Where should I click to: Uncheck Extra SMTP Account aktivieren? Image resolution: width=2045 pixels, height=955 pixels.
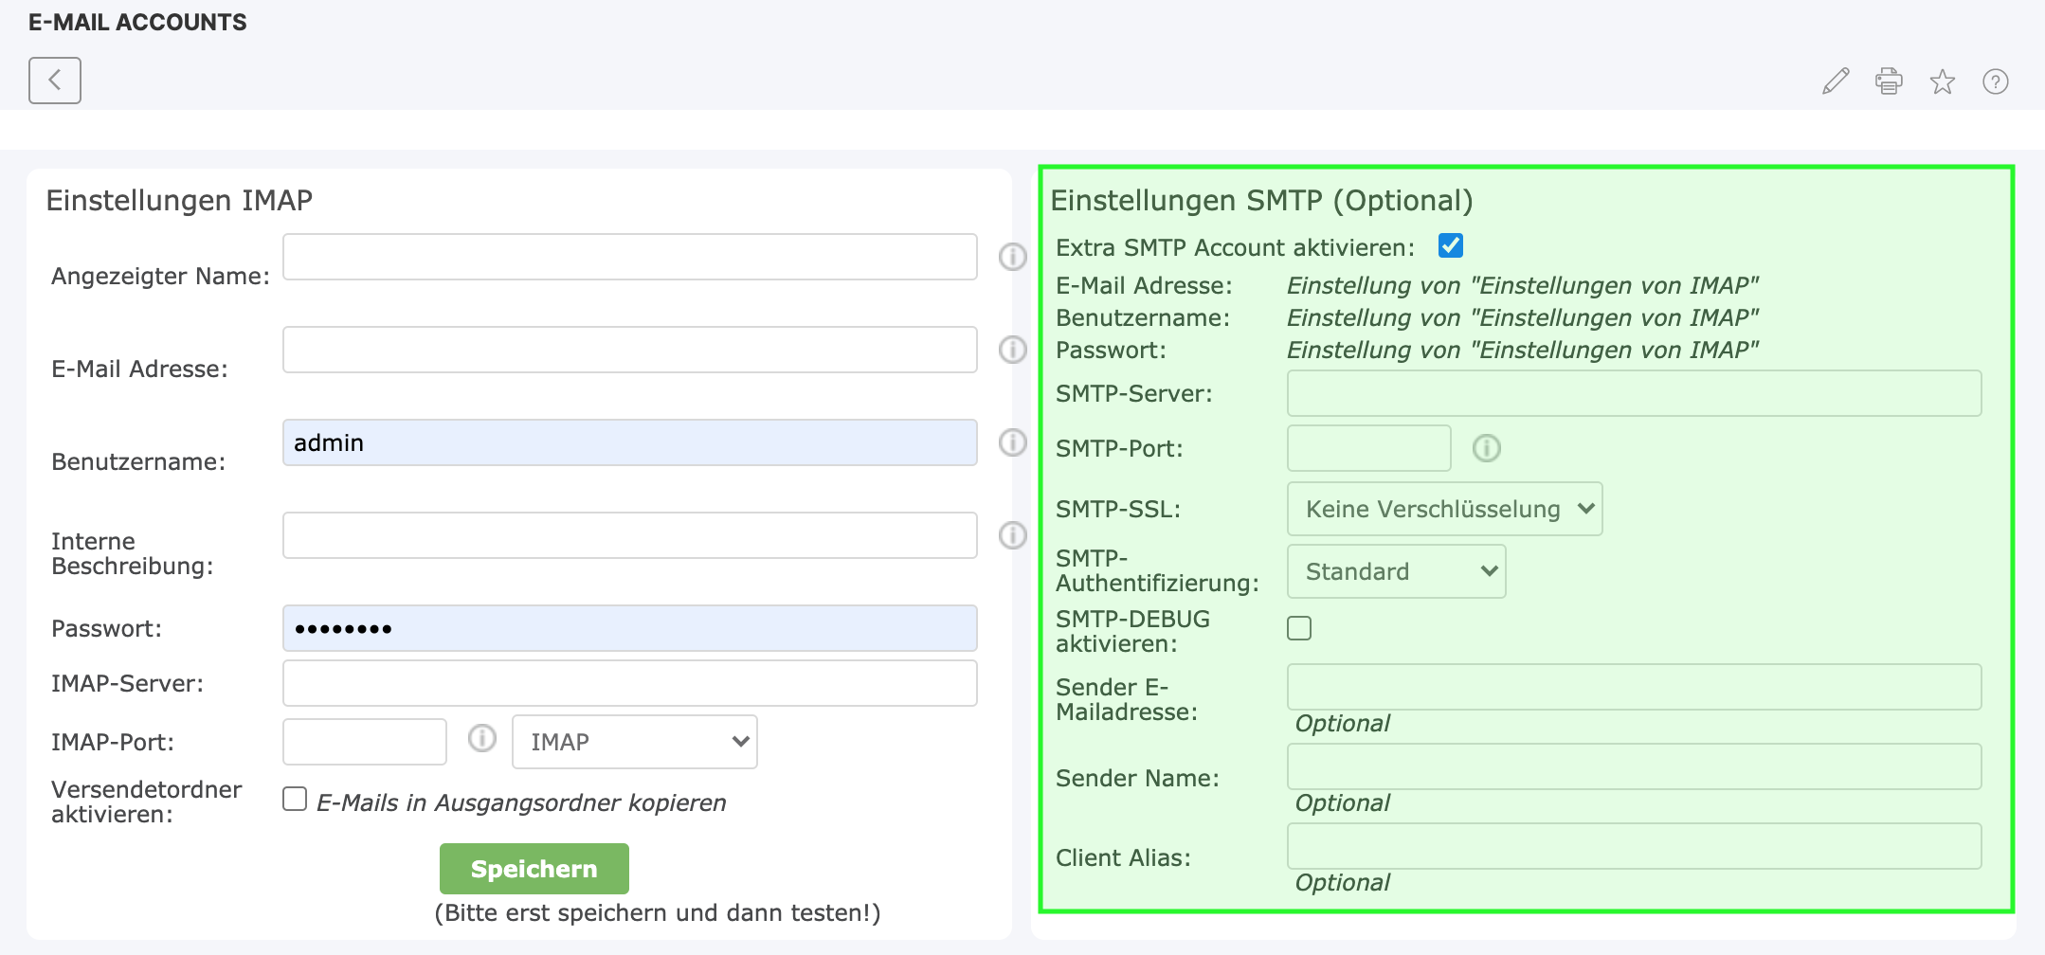click(1450, 246)
